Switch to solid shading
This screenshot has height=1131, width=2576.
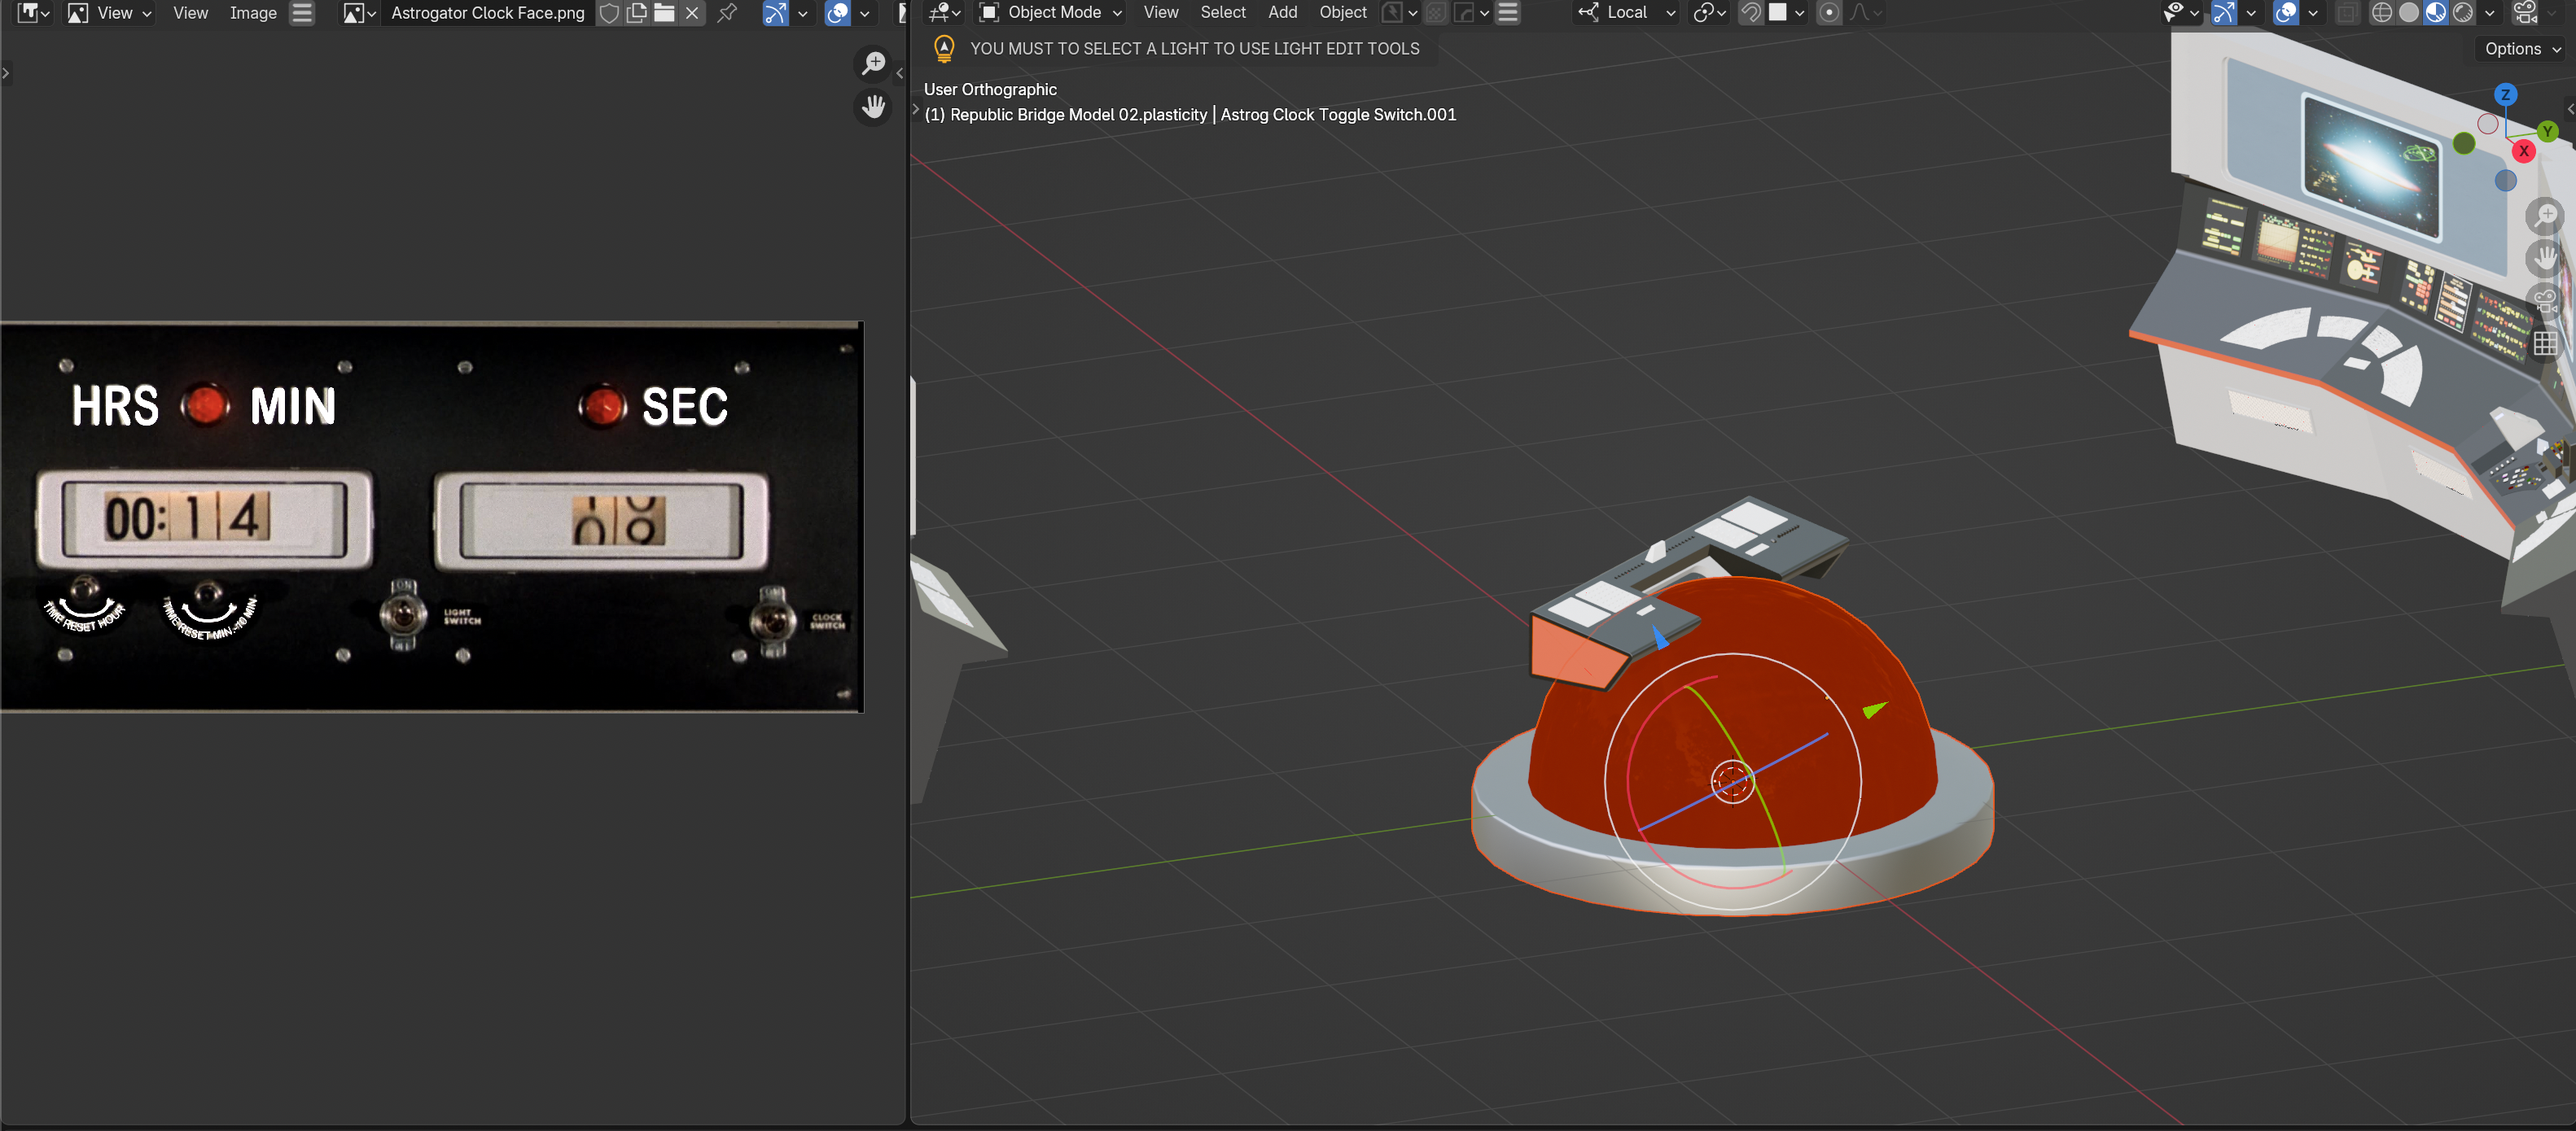(x=2409, y=13)
